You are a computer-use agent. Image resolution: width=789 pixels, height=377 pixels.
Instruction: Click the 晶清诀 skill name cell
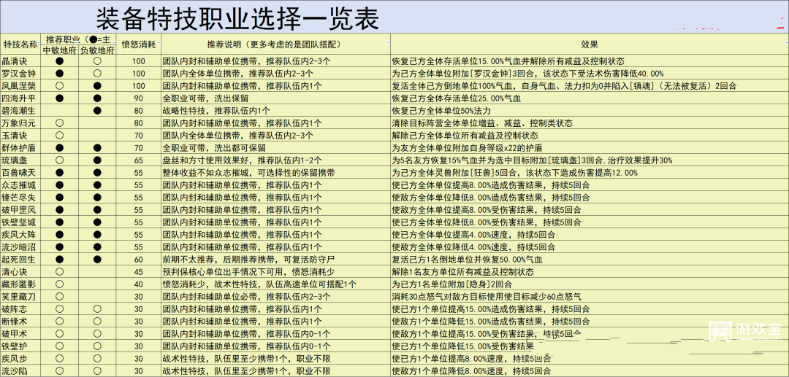20,61
